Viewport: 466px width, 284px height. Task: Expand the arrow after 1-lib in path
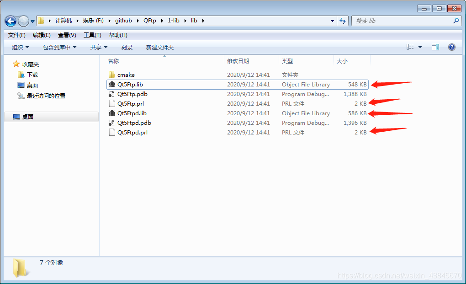(185, 21)
